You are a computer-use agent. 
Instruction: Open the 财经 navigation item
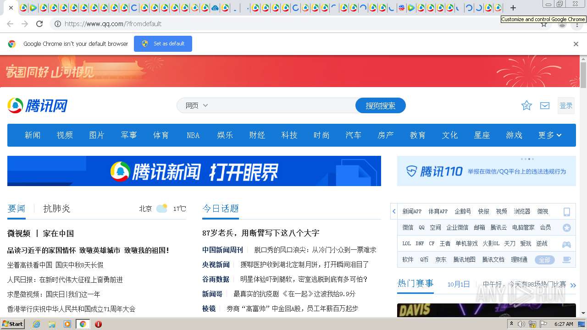257,135
